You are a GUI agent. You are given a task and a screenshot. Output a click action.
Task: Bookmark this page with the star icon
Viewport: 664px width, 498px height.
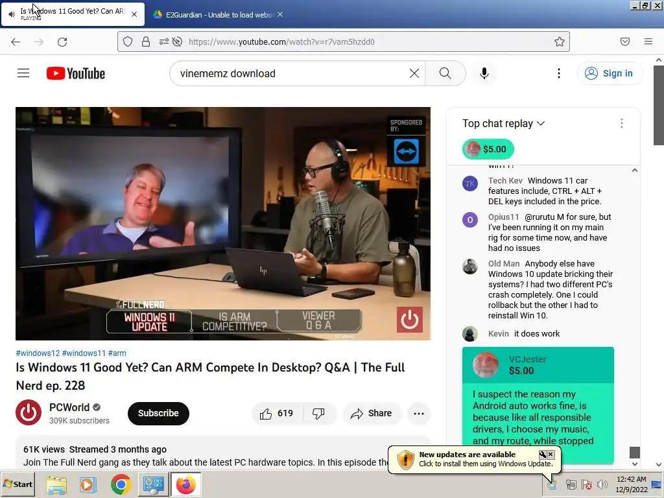tap(560, 41)
